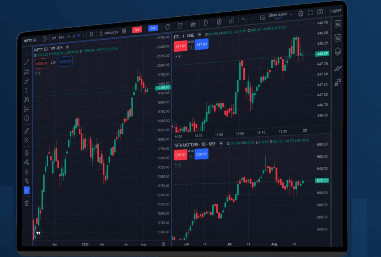Click TATA MOTORS sell price 620.50 red button
381x257 pixels.
pyautogui.click(x=180, y=155)
